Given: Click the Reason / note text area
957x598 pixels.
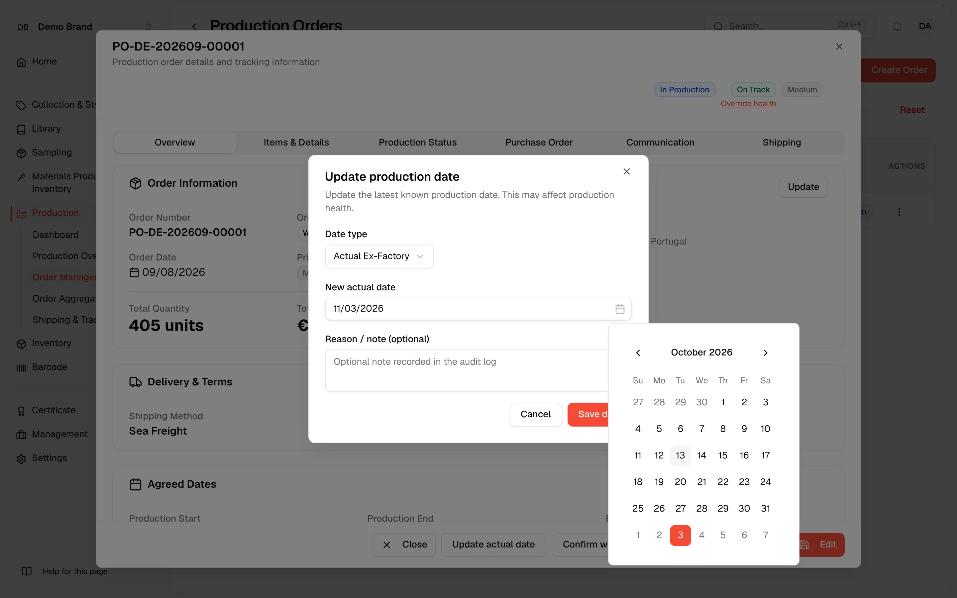Looking at the screenshot, I should [x=467, y=370].
